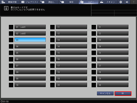Select job slot 01 job01
This screenshot has height=103, width=137.
[x=30, y=27]
